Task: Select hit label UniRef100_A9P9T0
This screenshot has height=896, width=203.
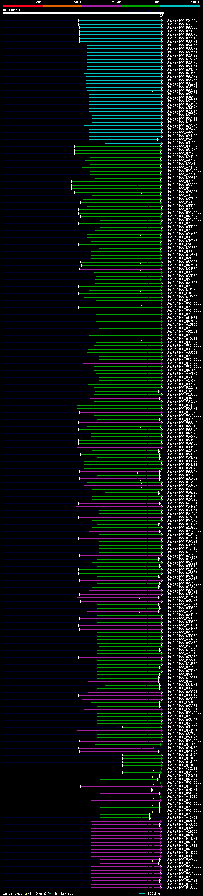Action: click(x=182, y=38)
